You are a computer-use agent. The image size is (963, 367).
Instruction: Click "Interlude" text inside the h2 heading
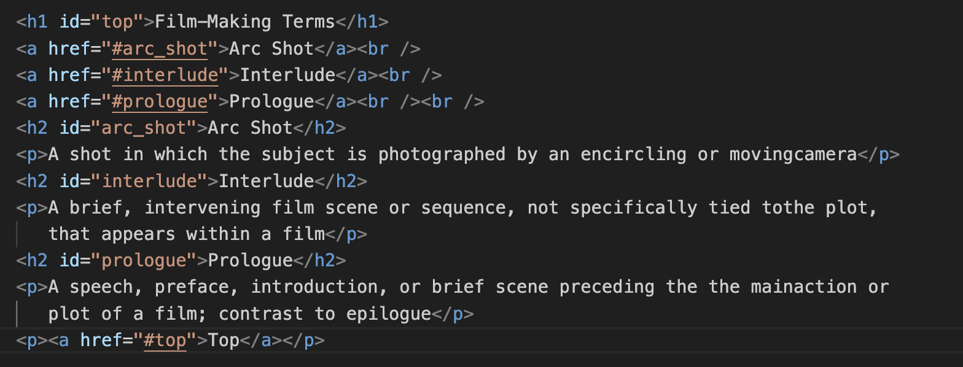pos(266,181)
